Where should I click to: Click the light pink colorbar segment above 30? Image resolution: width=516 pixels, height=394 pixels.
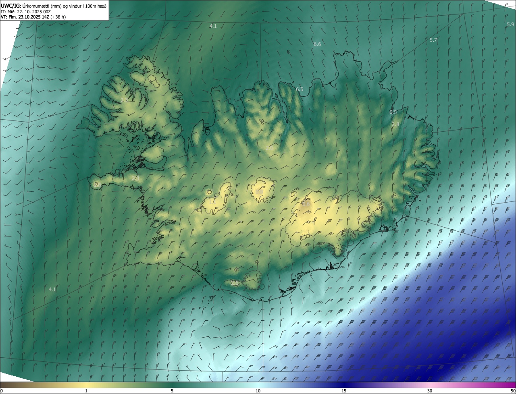[x=430, y=384]
